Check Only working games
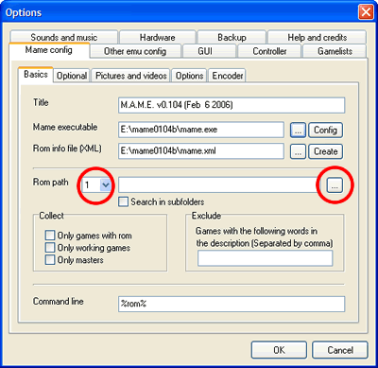 click(50, 248)
